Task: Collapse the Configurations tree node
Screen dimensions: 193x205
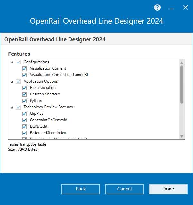Action: pyautogui.click(x=12, y=62)
